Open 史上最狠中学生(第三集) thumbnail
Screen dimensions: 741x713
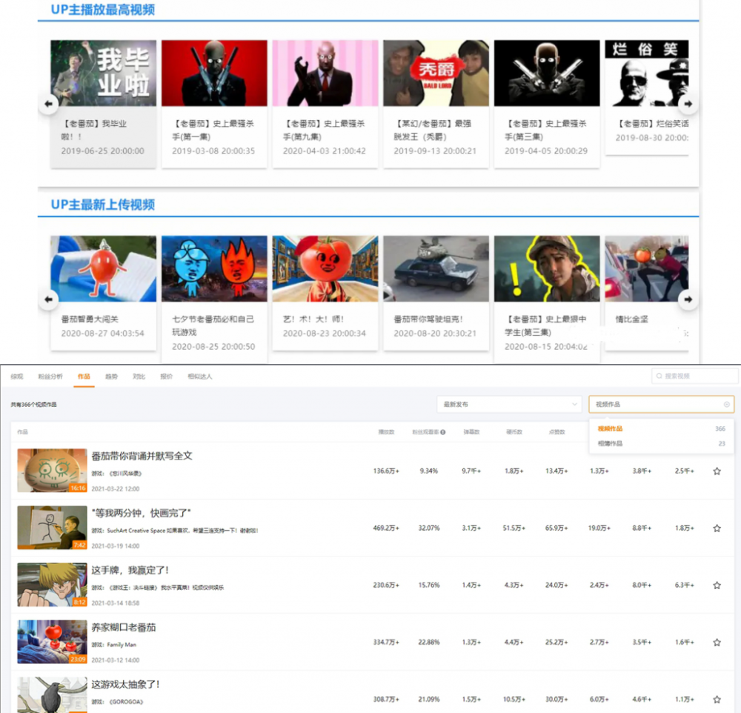[547, 268]
